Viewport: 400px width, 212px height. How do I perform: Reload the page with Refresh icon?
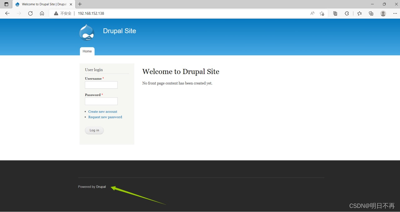click(30, 13)
